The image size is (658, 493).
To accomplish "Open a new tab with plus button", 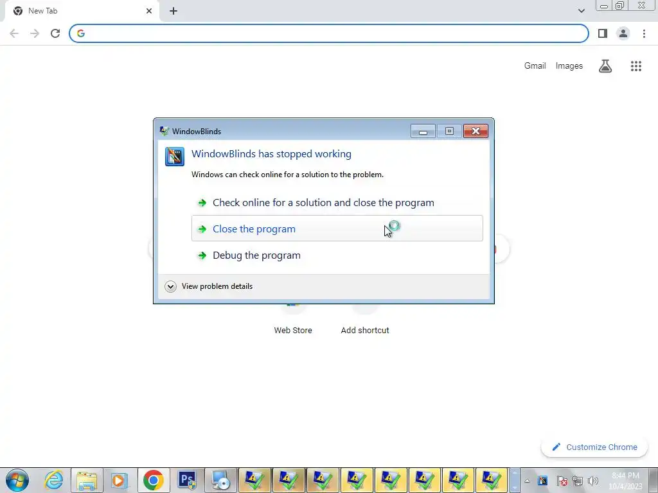I will pos(173,11).
